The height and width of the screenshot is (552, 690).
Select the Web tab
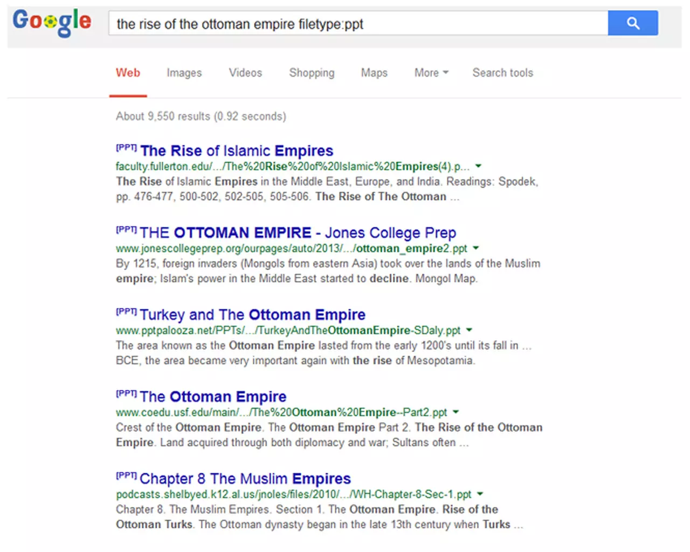pos(128,73)
